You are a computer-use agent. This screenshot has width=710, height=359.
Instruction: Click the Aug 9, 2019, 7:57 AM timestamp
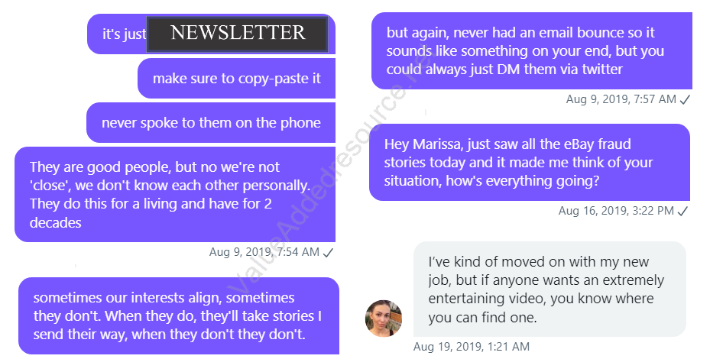tap(621, 99)
